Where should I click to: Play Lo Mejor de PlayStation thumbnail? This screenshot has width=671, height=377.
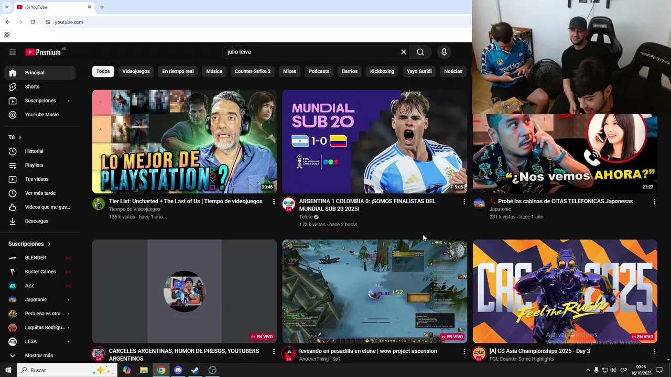point(185,141)
